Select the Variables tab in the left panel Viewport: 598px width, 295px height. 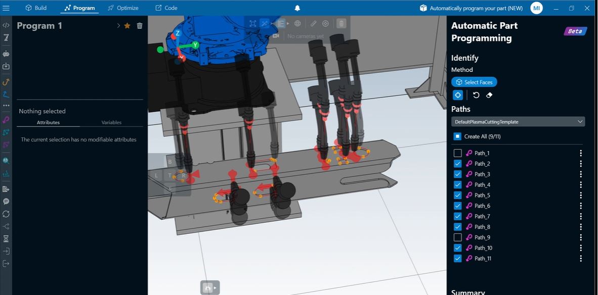[x=111, y=122]
